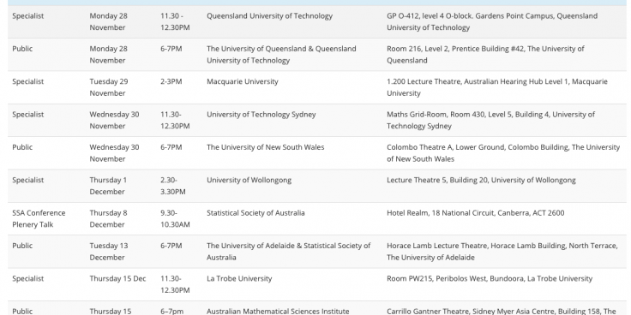Screen dimensions: 631x315
Task: Select Lecture Theatre 5, Building 20 venue
Action: tap(481, 180)
